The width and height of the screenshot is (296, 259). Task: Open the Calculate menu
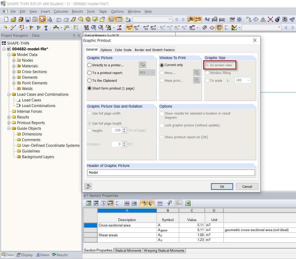click(61, 12)
